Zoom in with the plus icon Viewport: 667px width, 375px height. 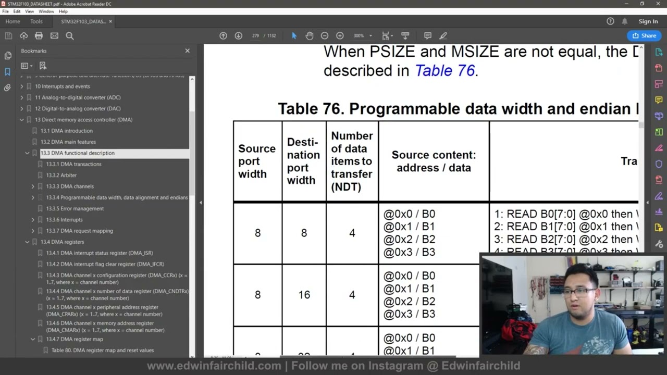pyautogui.click(x=340, y=35)
